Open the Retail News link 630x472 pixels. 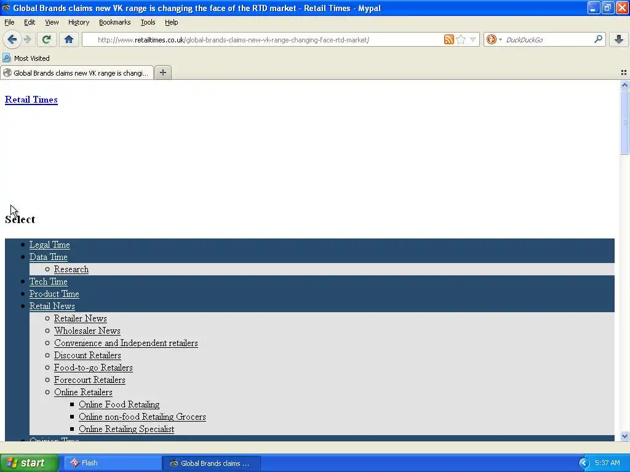coord(52,306)
